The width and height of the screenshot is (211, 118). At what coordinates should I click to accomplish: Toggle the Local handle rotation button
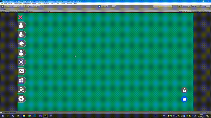coord(37,6)
